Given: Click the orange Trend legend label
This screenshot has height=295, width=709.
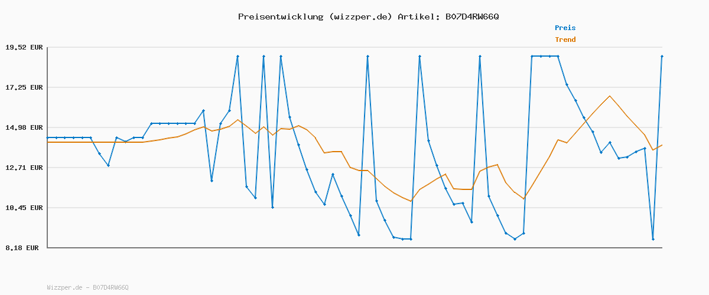Looking at the screenshot, I should click(x=565, y=40).
